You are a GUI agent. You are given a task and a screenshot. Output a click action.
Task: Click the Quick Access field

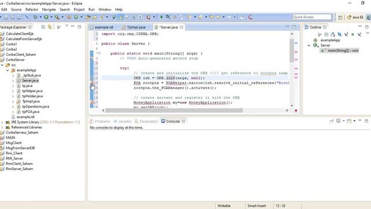pos(312,17)
